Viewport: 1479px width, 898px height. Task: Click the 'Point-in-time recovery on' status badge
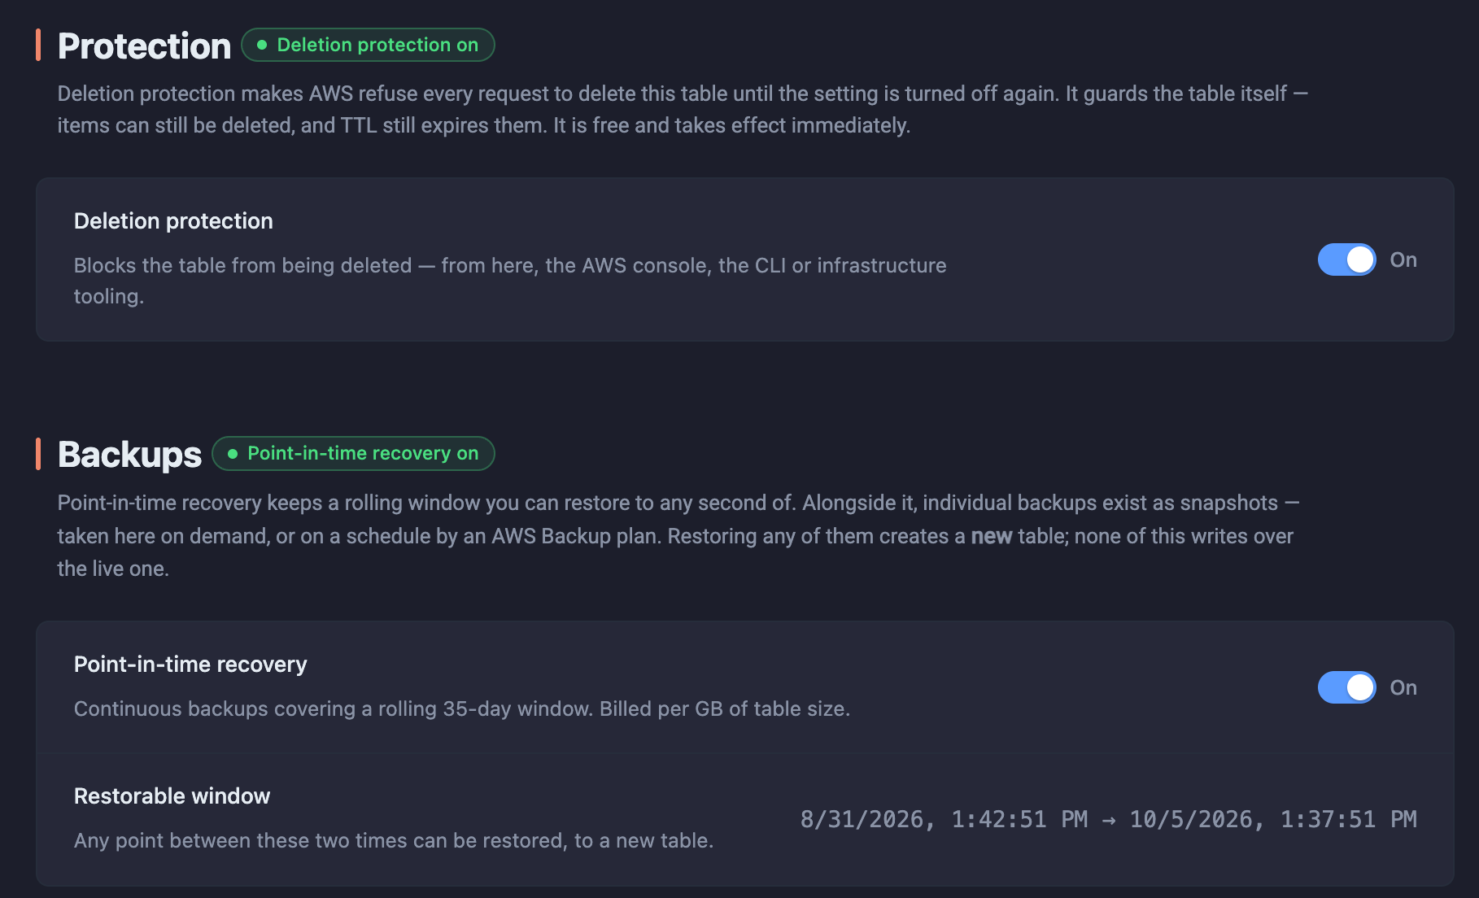click(353, 453)
